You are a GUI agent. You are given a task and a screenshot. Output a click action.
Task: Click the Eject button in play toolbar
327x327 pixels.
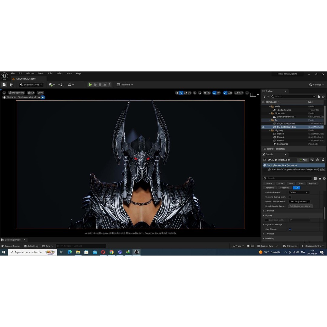tap(105, 85)
